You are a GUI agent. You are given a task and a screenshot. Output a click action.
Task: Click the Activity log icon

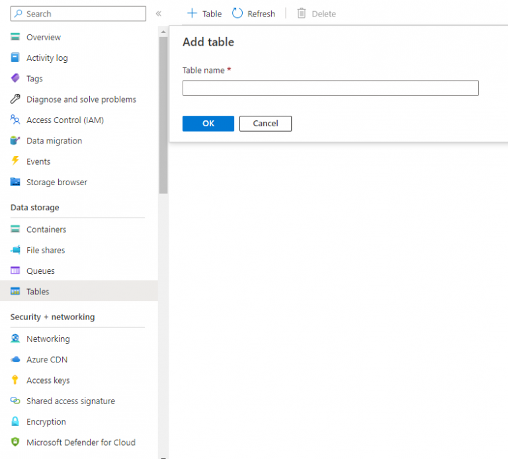coord(15,58)
